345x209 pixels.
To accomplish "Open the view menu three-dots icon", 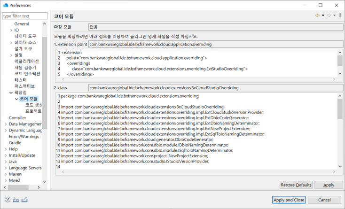I will (x=340, y=15).
